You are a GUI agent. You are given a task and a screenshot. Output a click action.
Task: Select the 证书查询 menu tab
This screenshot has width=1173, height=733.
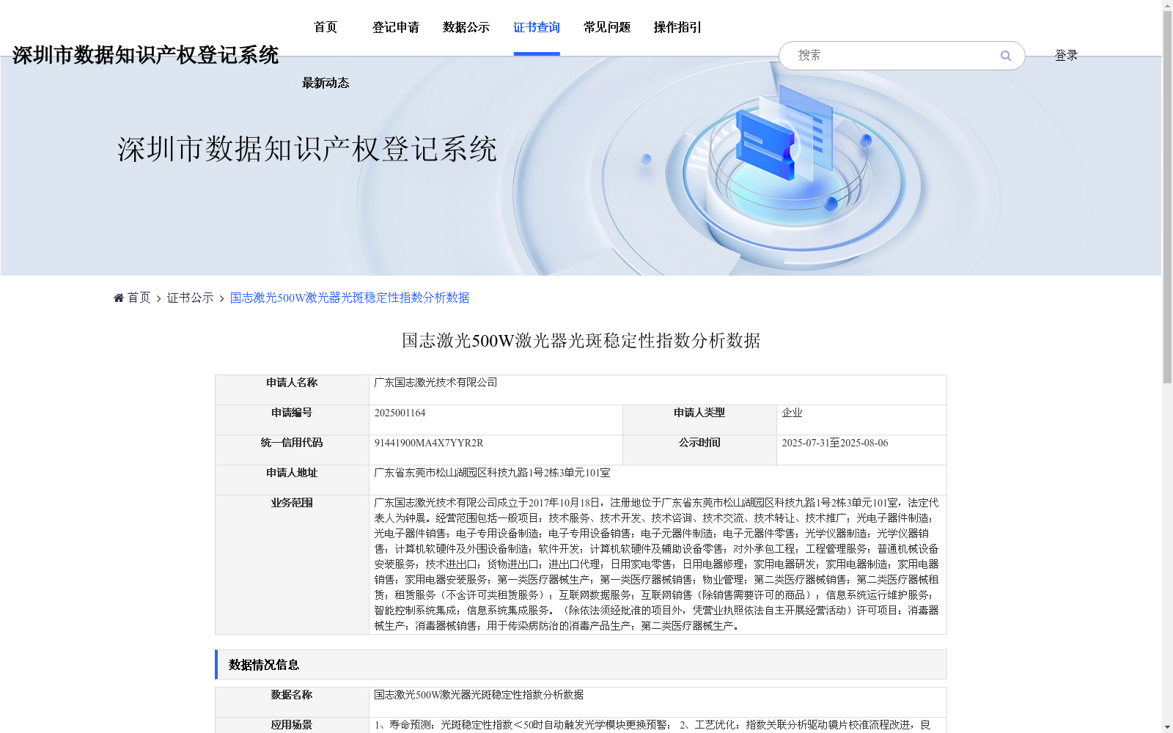pyautogui.click(x=537, y=27)
